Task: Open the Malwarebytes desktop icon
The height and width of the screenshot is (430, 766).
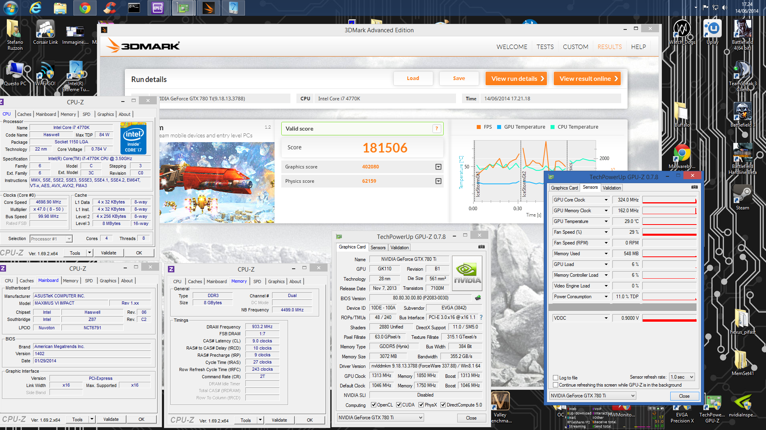Action: coord(682,157)
